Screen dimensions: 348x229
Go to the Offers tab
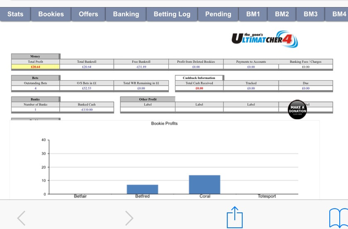pyautogui.click(x=88, y=14)
